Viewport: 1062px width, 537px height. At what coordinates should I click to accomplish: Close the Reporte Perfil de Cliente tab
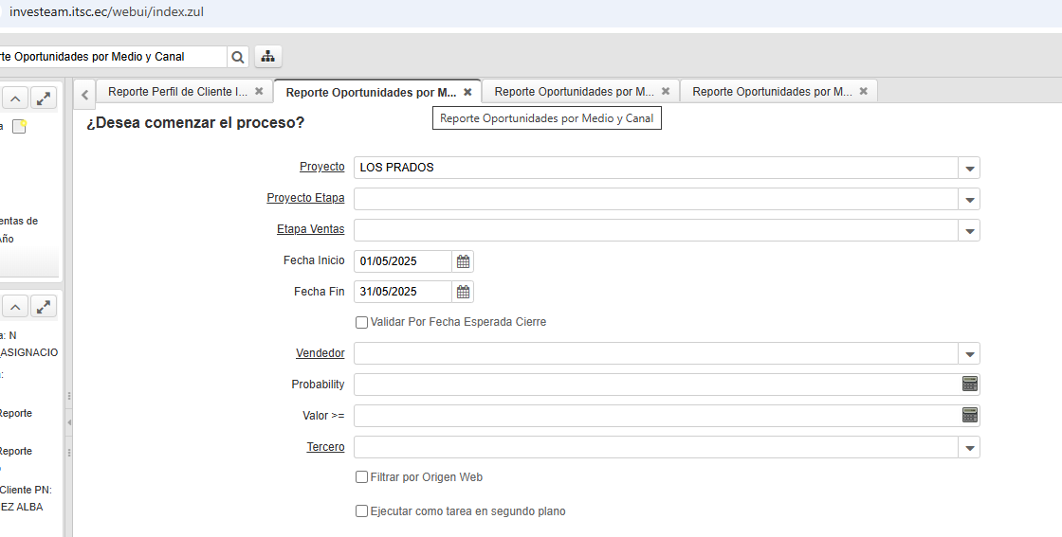259,92
